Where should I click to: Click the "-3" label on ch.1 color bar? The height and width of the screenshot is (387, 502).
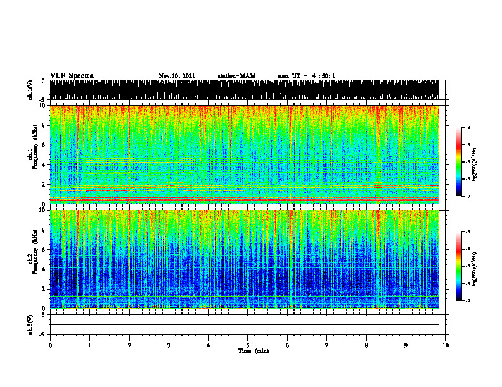(x=467, y=128)
